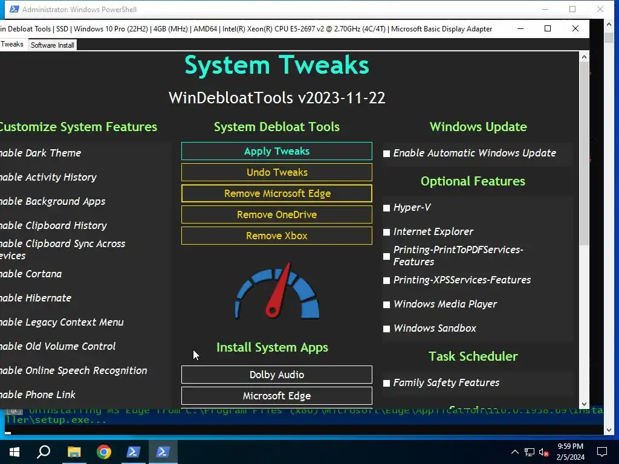Viewport: 619px width, 464px height.
Task: Select the Background Apps option label
Action: pos(53,201)
